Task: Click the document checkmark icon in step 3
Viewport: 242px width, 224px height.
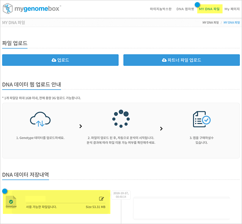Action: click(201, 119)
